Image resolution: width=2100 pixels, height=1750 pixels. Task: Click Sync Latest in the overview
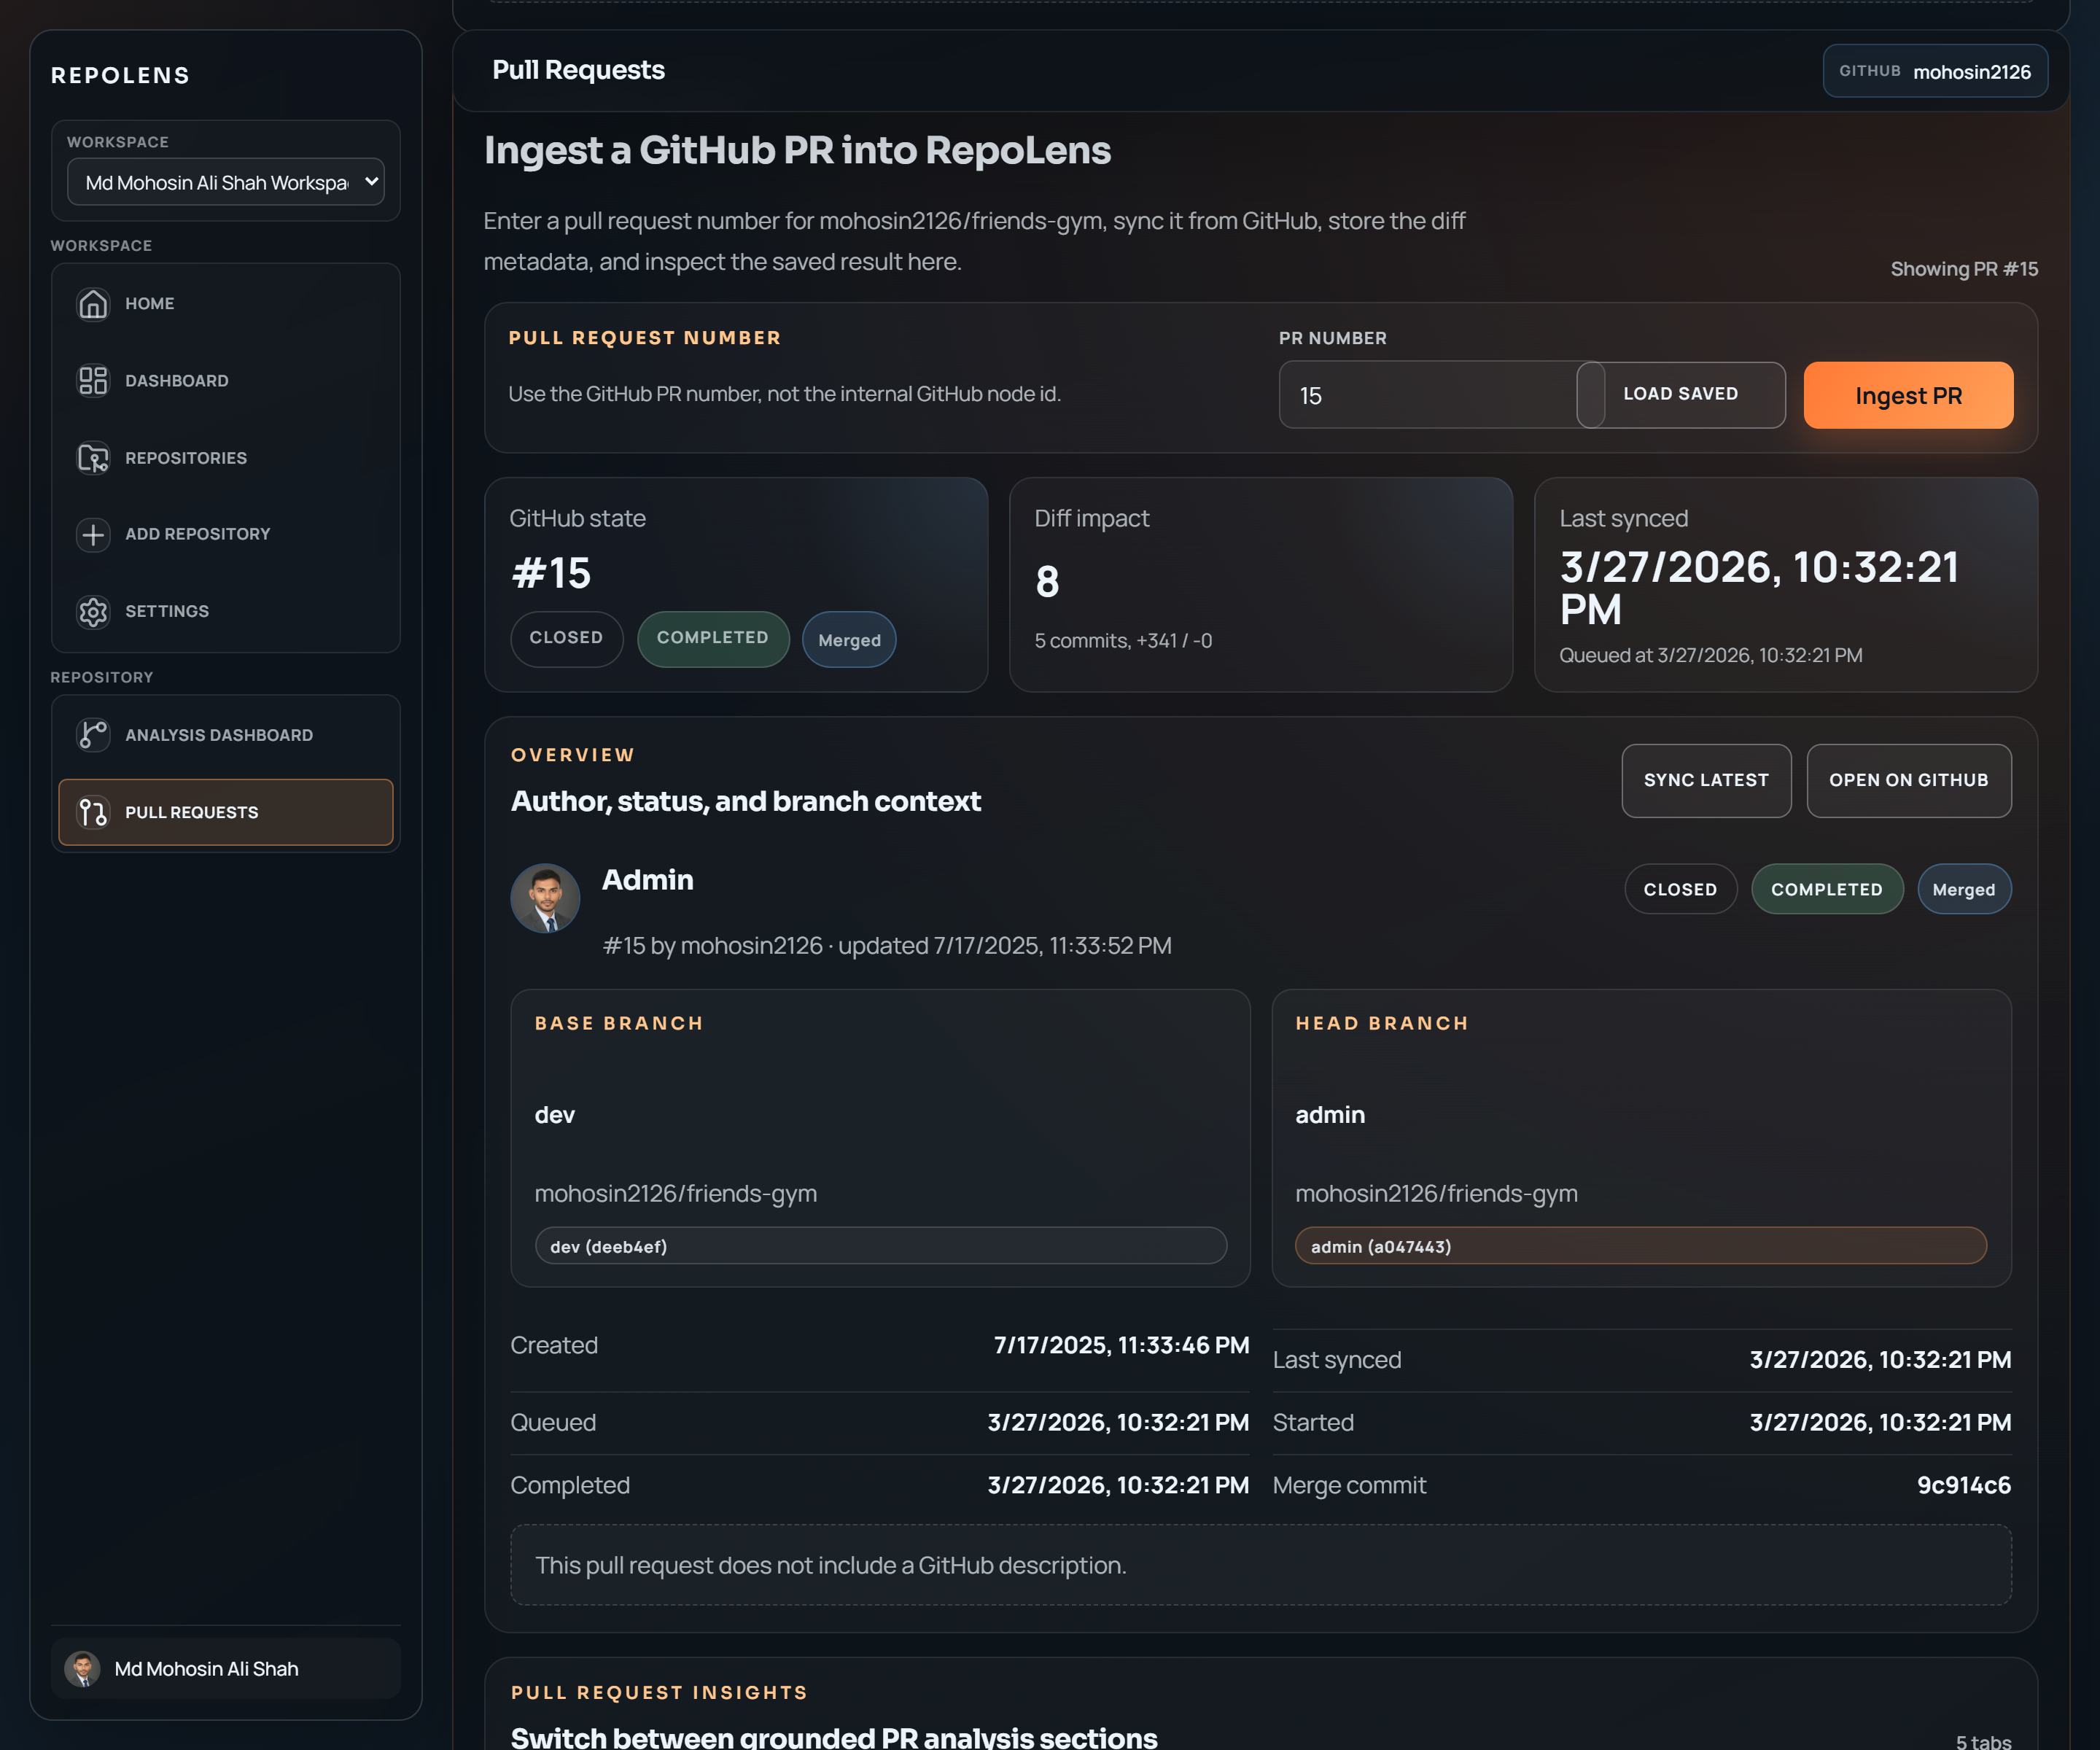tap(1706, 780)
